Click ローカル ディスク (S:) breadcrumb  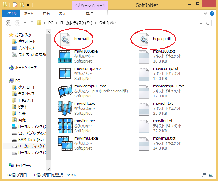pos(76,23)
